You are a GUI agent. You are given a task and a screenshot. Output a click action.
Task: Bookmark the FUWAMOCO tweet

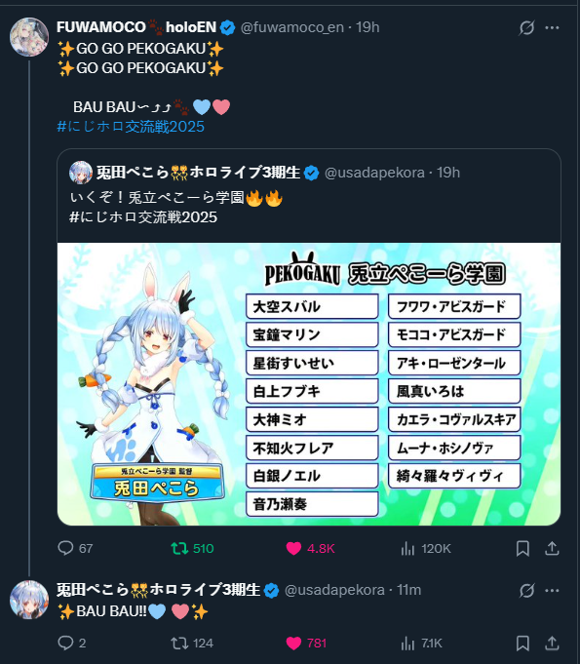click(522, 548)
